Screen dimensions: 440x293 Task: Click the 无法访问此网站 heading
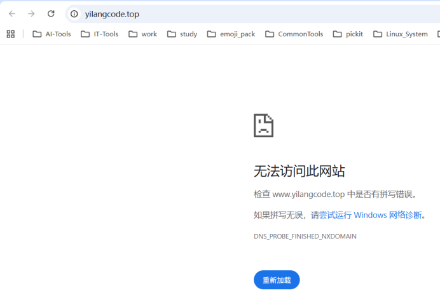coord(299,171)
